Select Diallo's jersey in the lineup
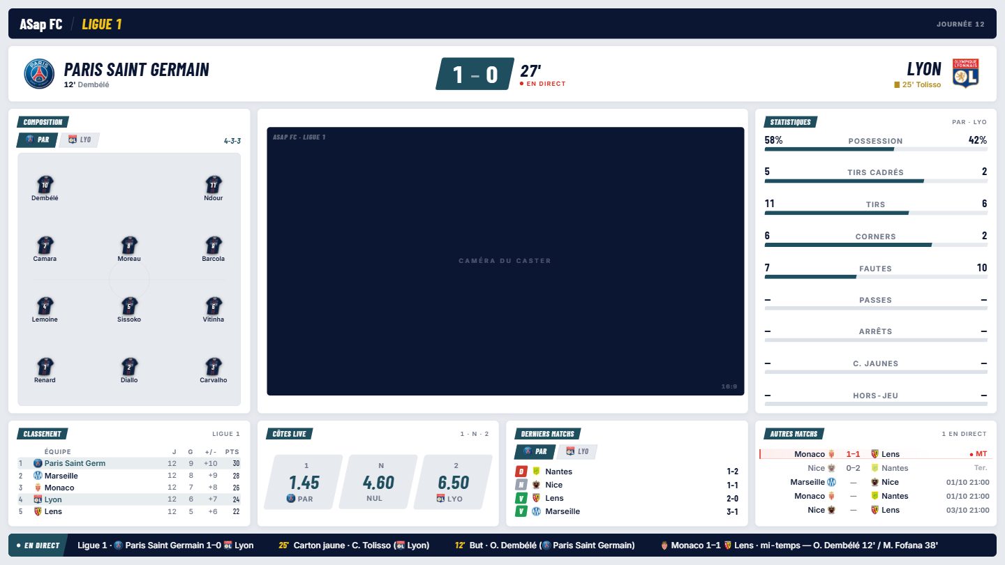This screenshot has height=565, width=1005. (x=129, y=366)
